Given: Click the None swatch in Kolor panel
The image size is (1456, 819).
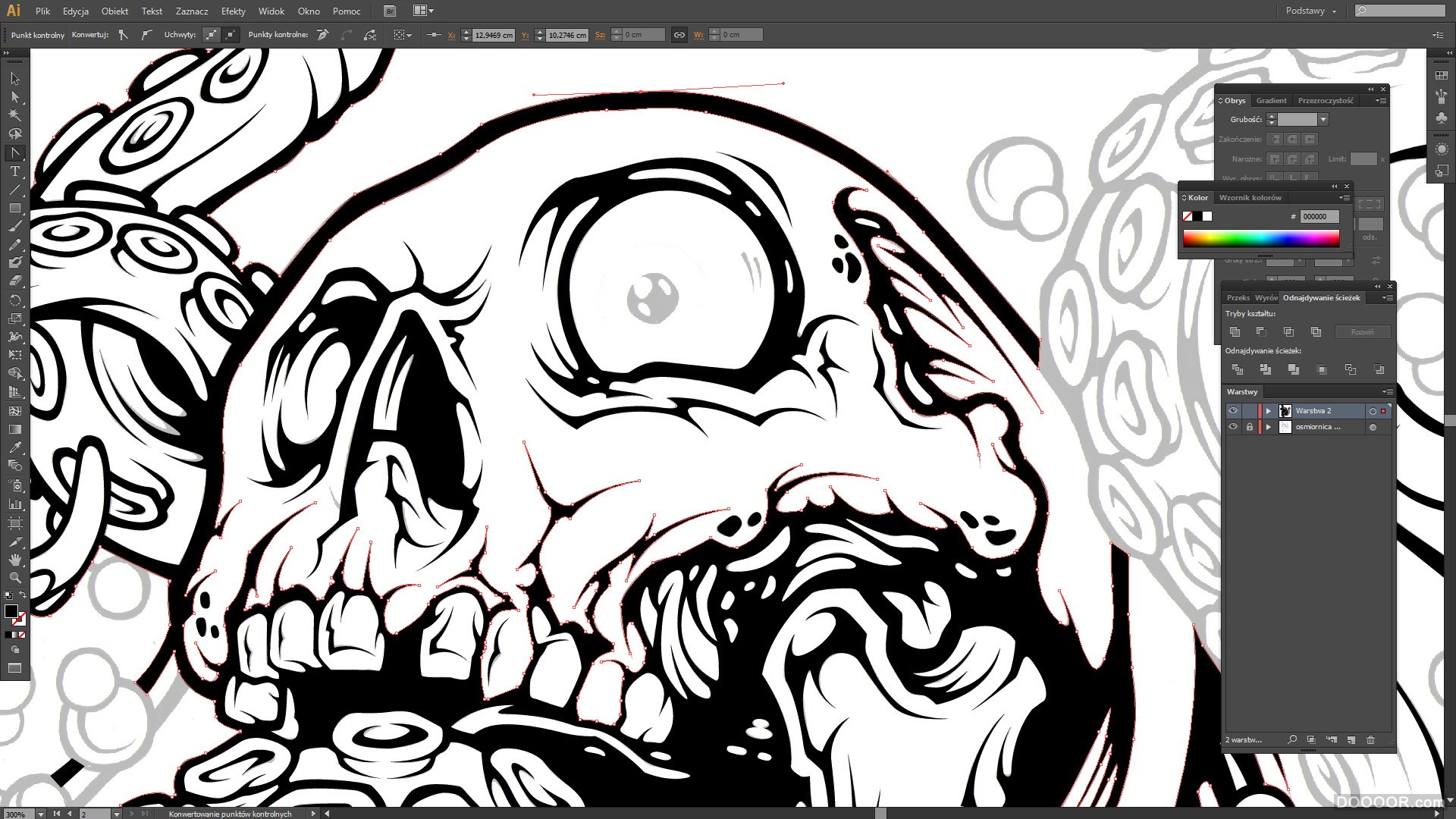Looking at the screenshot, I should point(1188,217).
